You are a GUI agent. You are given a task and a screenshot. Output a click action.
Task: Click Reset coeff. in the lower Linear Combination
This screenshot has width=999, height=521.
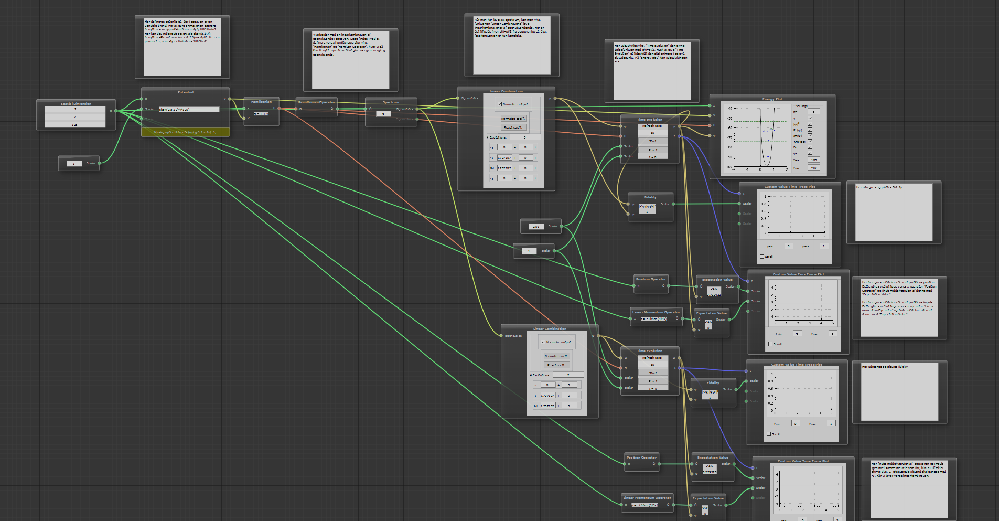click(556, 365)
